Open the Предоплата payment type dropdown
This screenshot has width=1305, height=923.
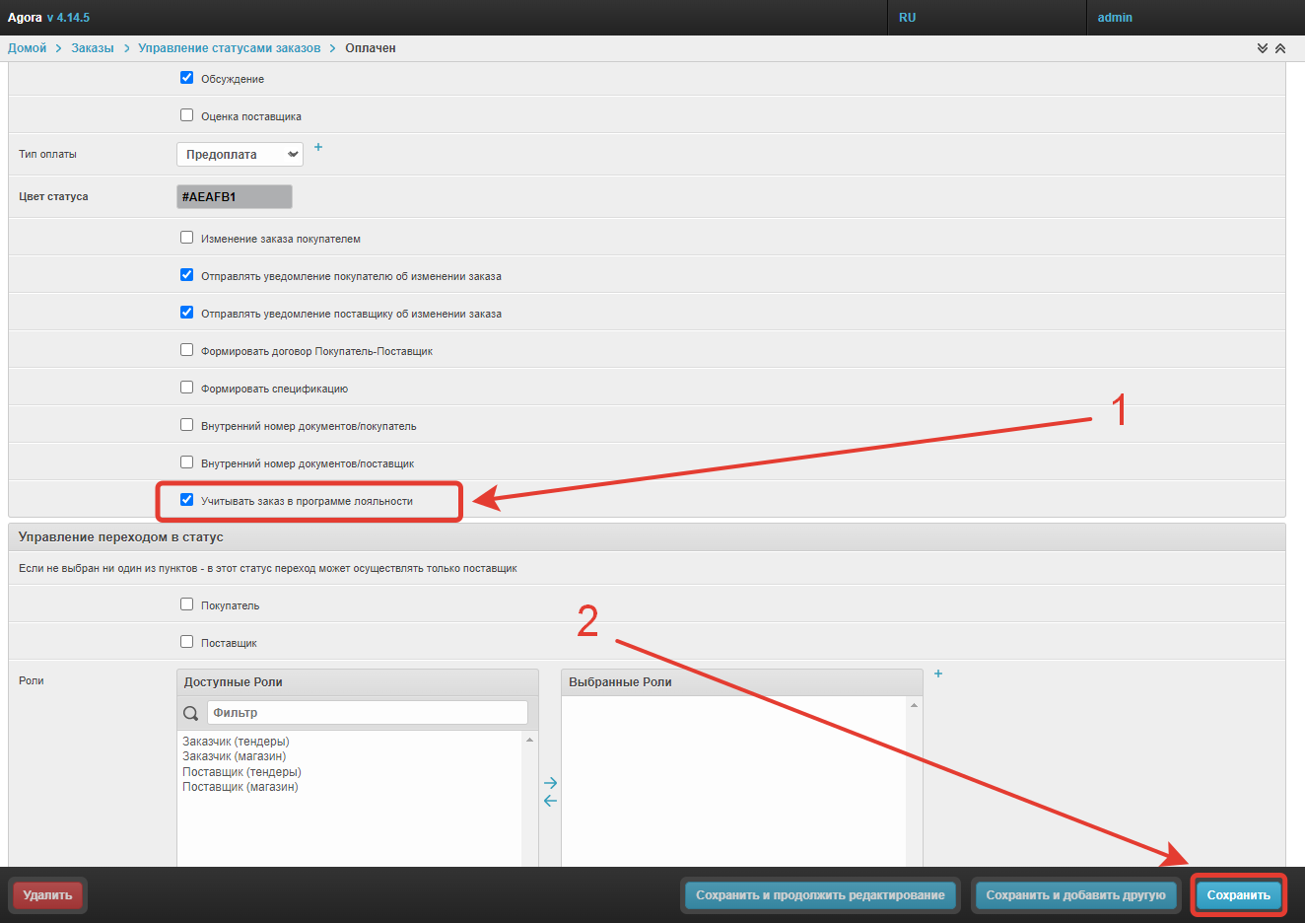[x=240, y=155]
